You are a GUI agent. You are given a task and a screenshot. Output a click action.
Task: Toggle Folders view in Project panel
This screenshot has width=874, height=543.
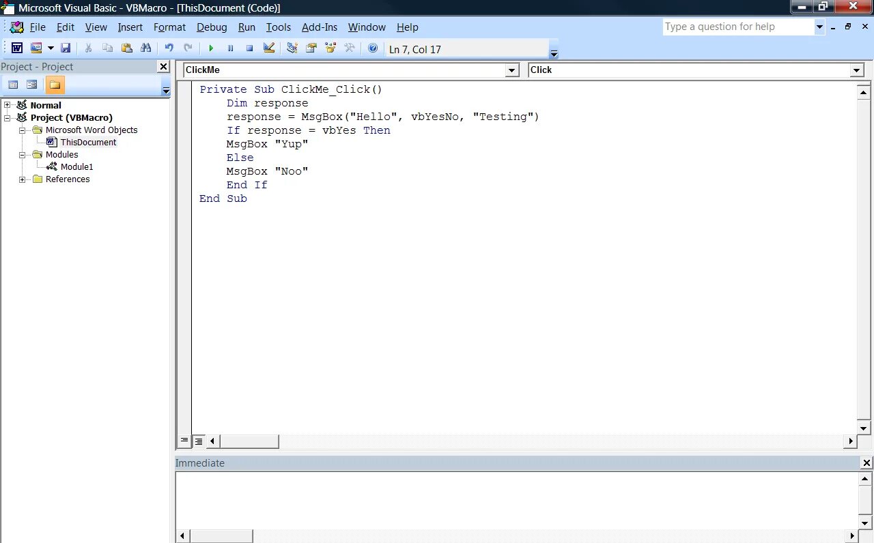(x=55, y=85)
